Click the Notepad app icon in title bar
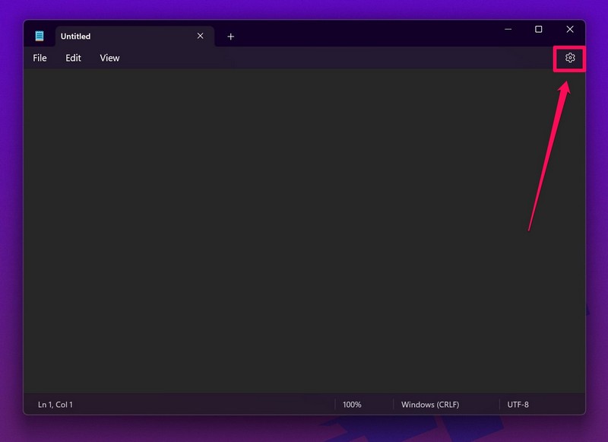 40,36
